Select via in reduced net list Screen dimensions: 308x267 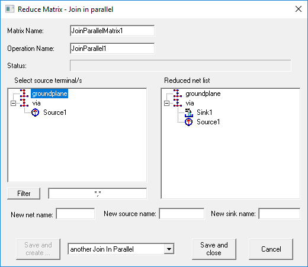(190, 103)
